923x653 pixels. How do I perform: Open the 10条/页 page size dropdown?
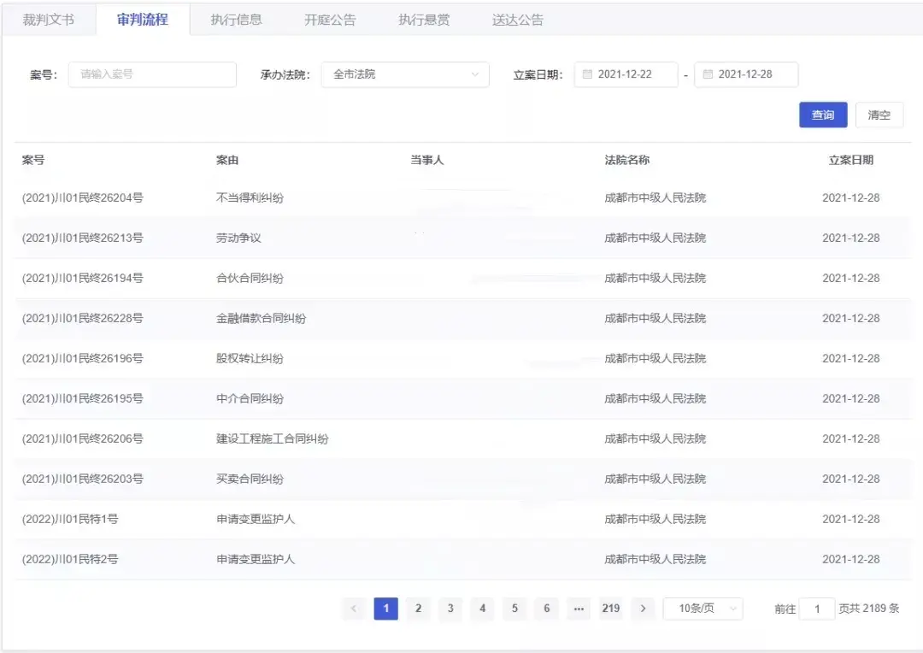point(703,609)
